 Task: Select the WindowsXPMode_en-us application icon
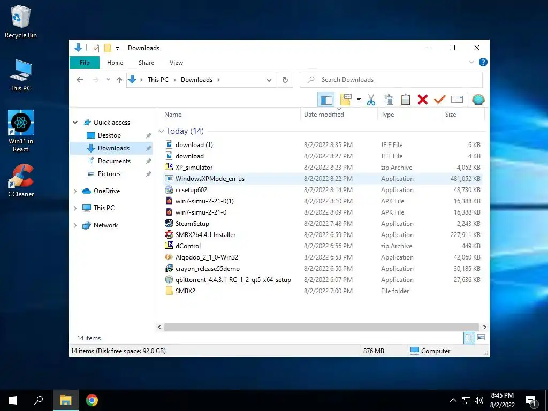(169, 179)
